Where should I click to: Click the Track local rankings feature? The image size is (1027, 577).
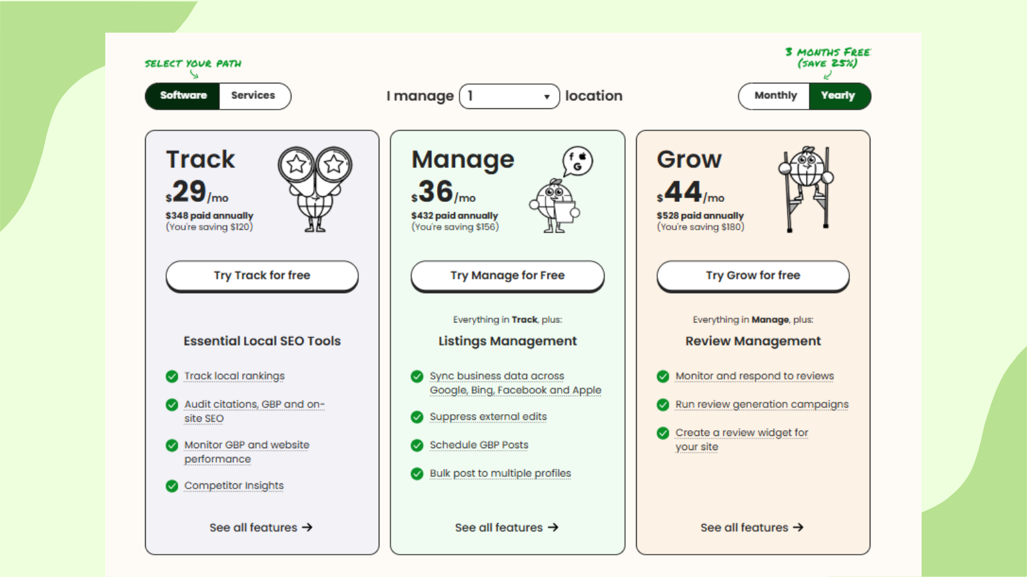point(234,376)
